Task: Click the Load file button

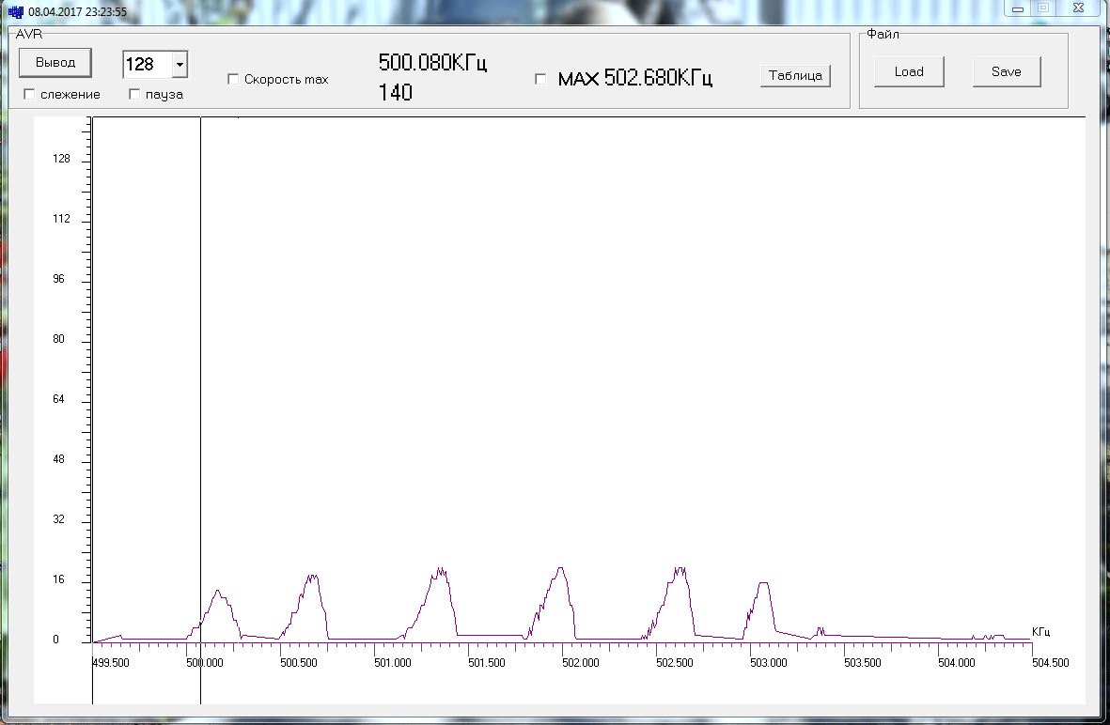Action: 909,71
